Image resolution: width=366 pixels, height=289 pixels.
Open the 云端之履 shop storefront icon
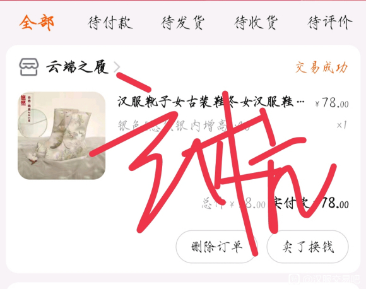(x=28, y=67)
